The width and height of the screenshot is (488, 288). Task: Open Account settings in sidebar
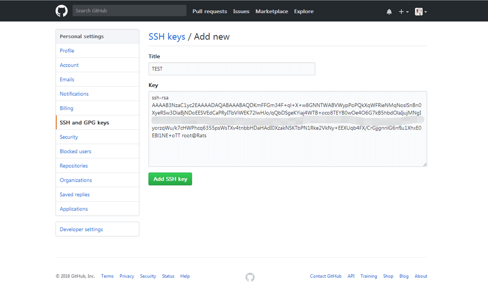click(x=97, y=65)
